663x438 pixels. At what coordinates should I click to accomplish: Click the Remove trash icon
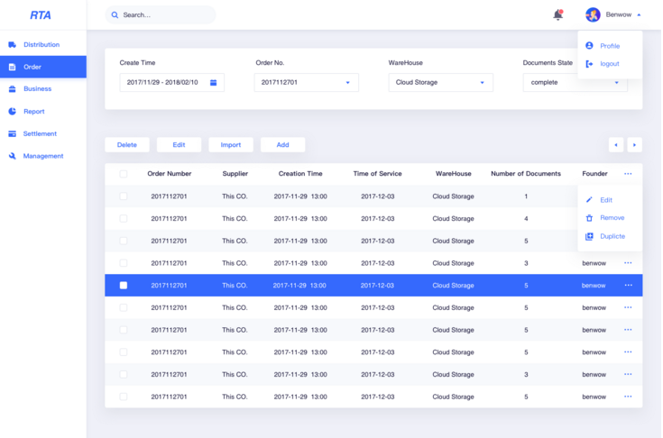coord(589,218)
